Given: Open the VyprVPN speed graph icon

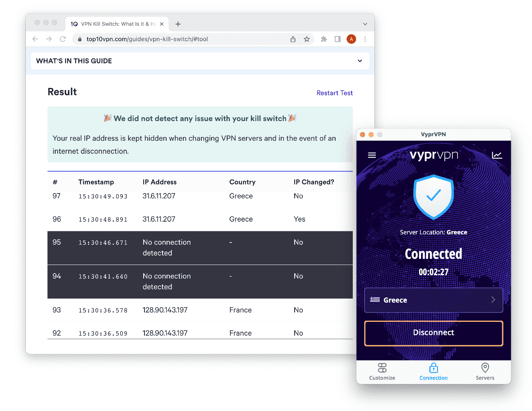Looking at the screenshot, I should click(497, 155).
